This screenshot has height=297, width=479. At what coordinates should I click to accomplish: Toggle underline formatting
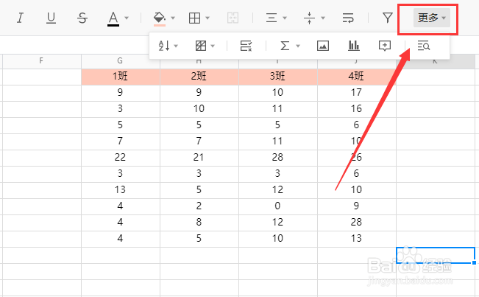[51, 18]
